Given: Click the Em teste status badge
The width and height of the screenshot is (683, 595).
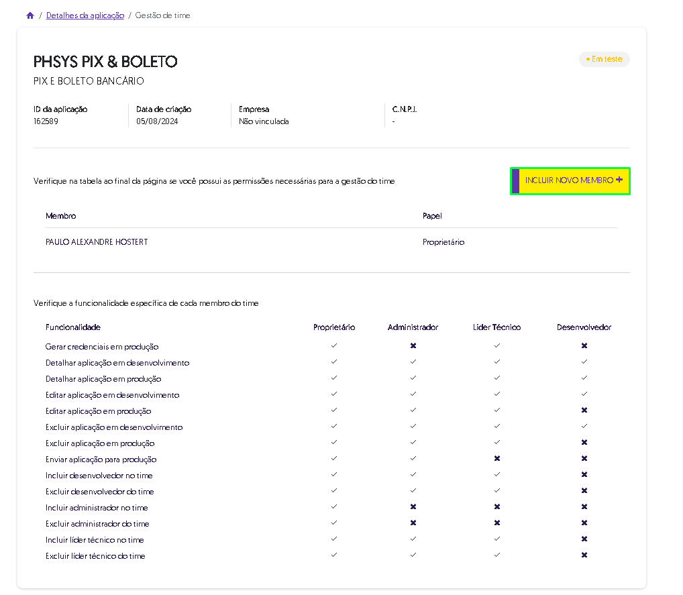Looking at the screenshot, I should pos(604,59).
